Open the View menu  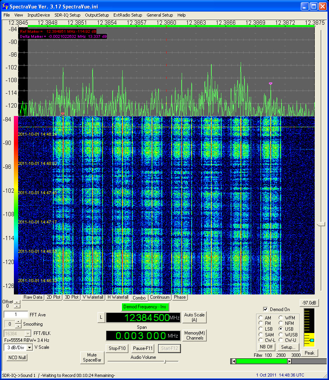pyautogui.click(x=19, y=15)
